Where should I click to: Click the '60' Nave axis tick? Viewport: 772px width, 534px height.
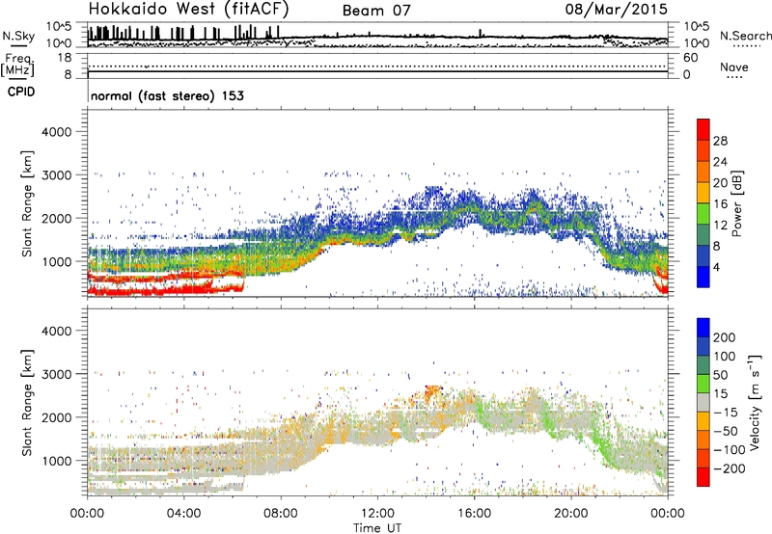coord(690,58)
